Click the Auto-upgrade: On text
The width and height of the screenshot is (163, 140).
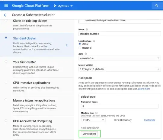tap(90, 128)
